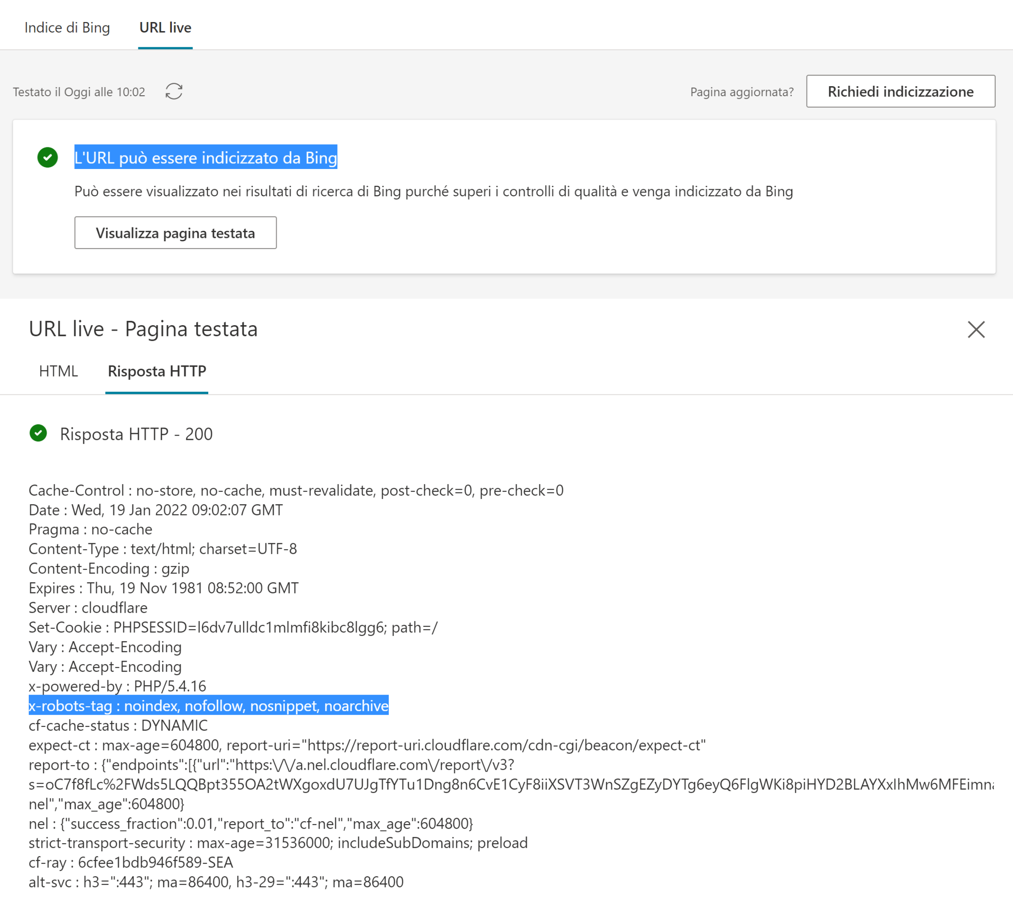Close the Pagina testata panel
The height and width of the screenshot is (914, 1013).
coord(976,329)
